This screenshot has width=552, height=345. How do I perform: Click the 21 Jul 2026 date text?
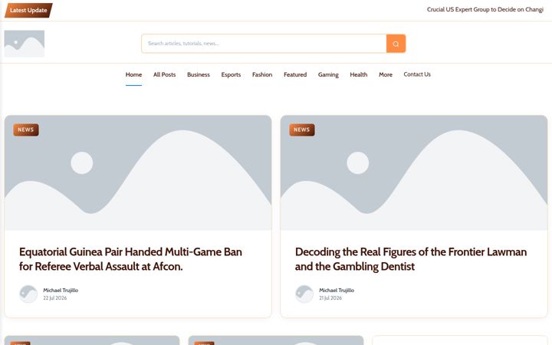[330, 298]
